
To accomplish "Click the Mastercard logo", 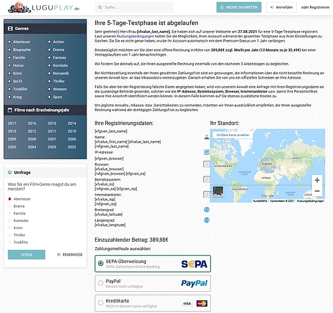I will point(202,303).
